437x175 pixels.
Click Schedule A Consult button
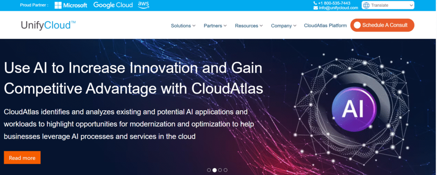click(382, 25)
